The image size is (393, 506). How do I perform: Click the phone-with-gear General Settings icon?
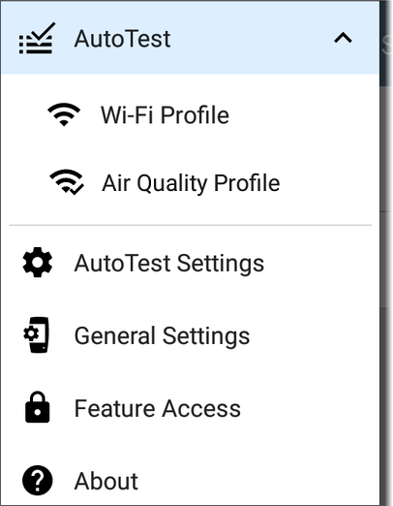click(37, 335)
